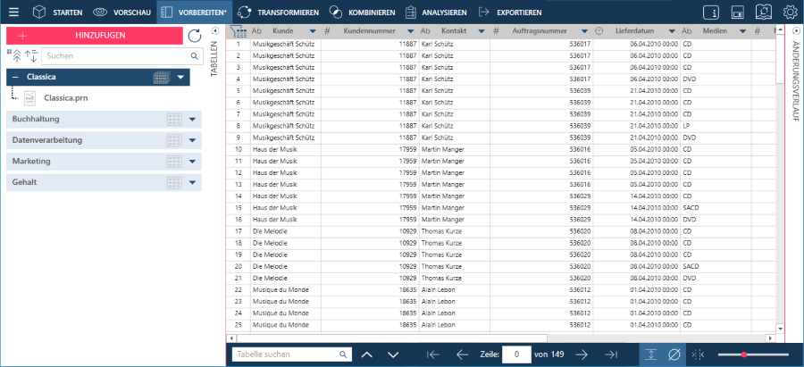This screenshot has height=367, width=804.
Task: Select the Classica.prn file node
Action: point(55,97)
